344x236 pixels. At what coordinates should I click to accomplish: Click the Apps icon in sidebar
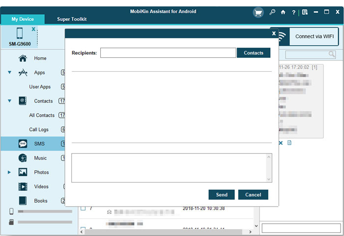pyautogui.click(x=23, y=73)
